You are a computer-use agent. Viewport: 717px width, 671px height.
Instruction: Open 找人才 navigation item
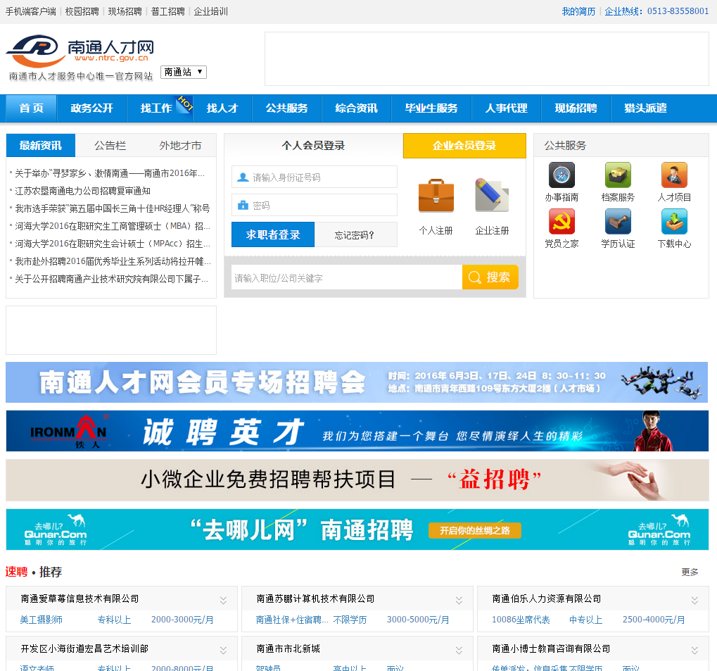point(222,108)
